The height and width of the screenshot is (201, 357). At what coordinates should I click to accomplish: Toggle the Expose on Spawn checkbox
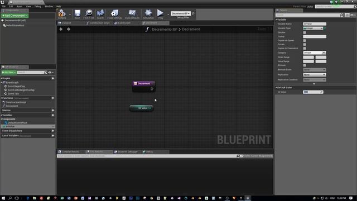pos(305,41)
